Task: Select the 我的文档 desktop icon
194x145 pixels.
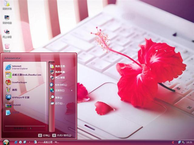Action: 7,5
